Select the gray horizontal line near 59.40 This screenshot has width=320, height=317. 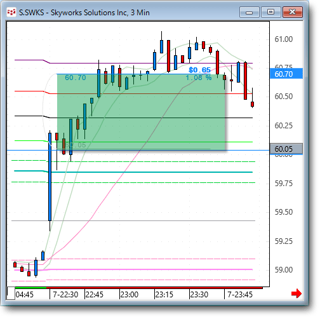(x=133, y=221)
